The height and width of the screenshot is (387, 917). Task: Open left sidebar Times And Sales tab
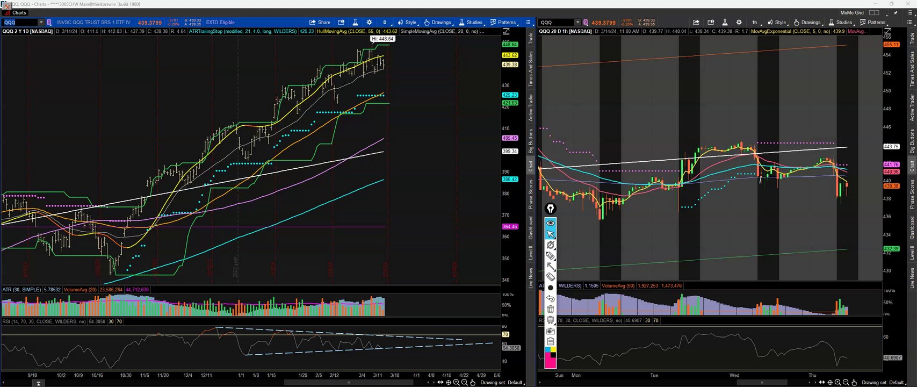pyautogui.click(x=530, y=69)
